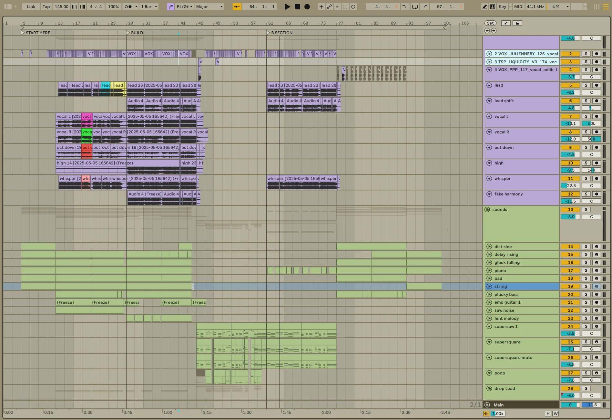This screenshot has height=420, width=612.
Task: Toggle the MIDI map mode button
Action: (519, 6)
